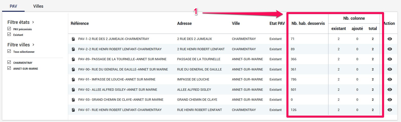Open view action for PAV-93 Grand Chemin de Claye
Viewport: 401px width, 122px height.
(x=390, y=100)
